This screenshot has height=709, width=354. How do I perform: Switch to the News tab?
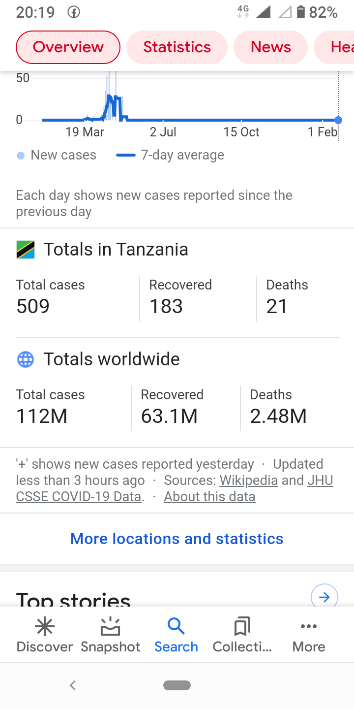click(x=271, y=47)
